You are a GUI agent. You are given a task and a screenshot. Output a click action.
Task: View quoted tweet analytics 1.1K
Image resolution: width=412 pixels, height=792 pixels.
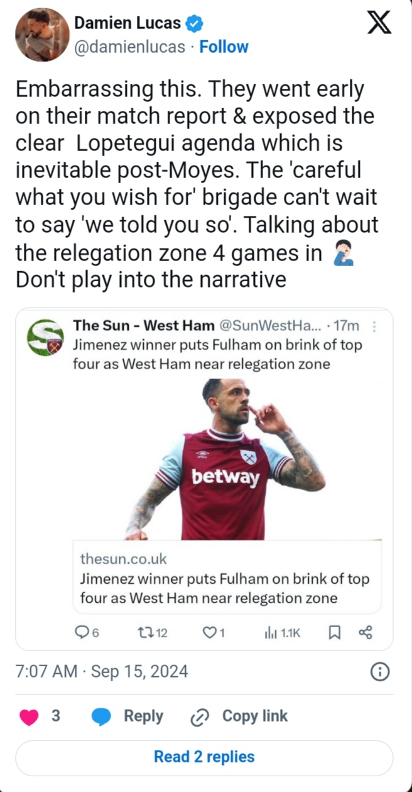click(283, 633)
